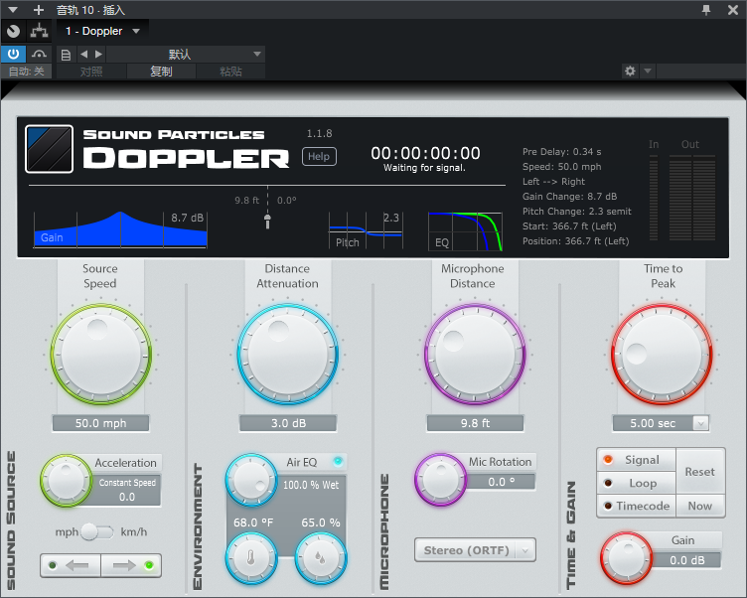Click the 9.8 ft value field
Viewport: 747px width, 598px height.
475,423
